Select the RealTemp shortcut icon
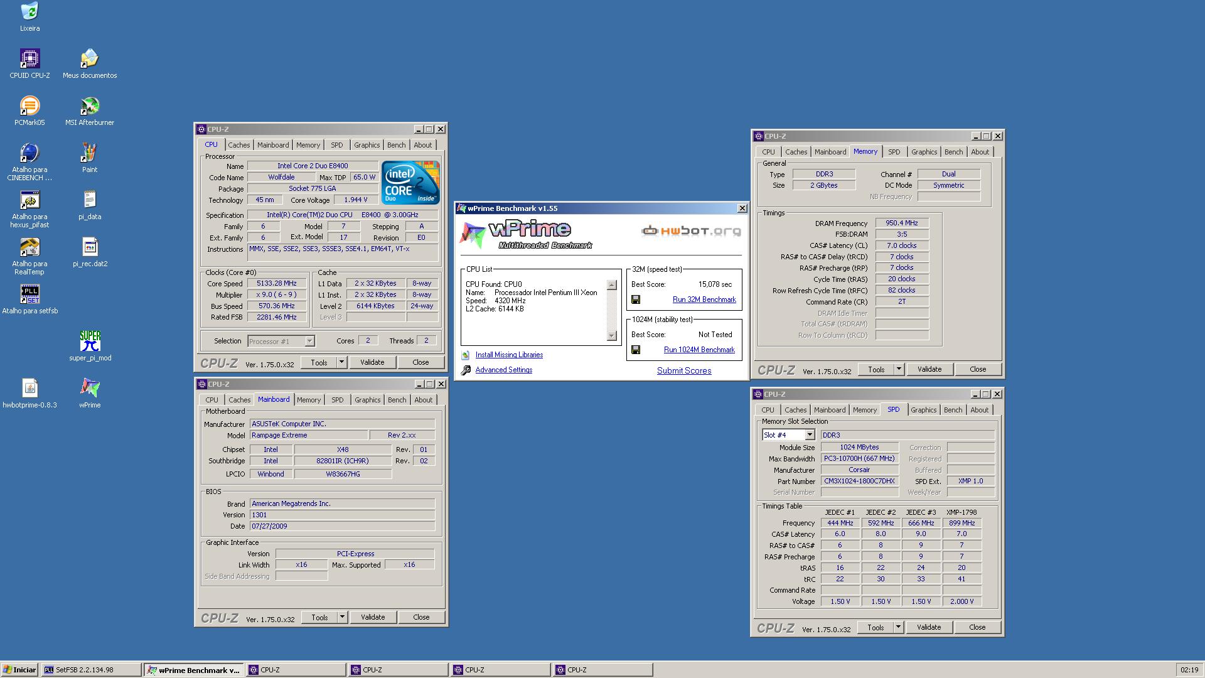Screen dimensions: 1205x678 [x=29, y=247]
